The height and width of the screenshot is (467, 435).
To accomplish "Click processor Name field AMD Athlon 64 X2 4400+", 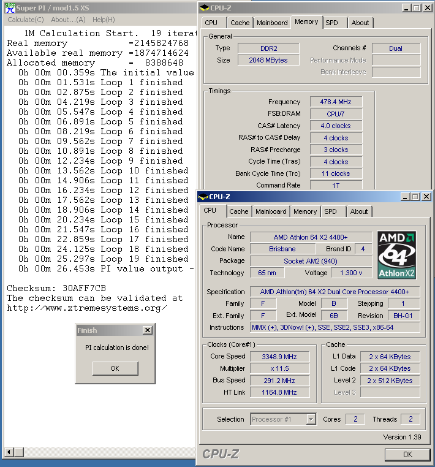I will tap(311, 237).
